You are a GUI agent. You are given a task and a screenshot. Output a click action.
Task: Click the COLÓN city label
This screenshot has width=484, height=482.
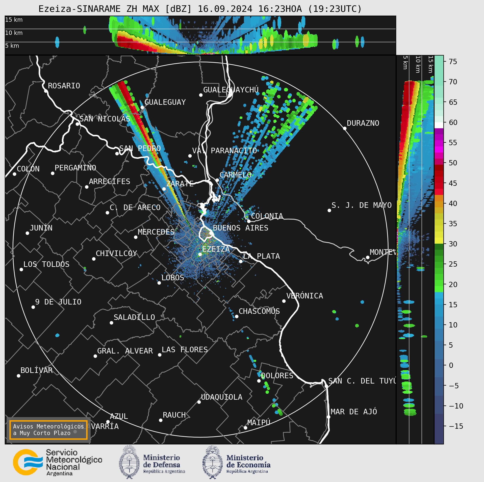[28, 169]
